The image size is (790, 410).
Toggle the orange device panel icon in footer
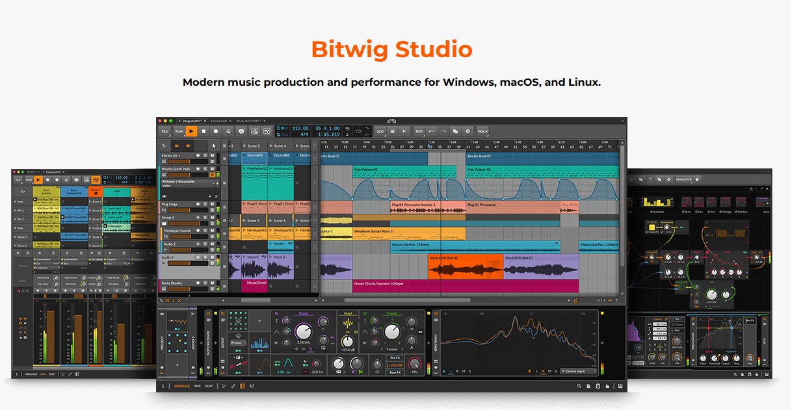click(x=243, y=386)
